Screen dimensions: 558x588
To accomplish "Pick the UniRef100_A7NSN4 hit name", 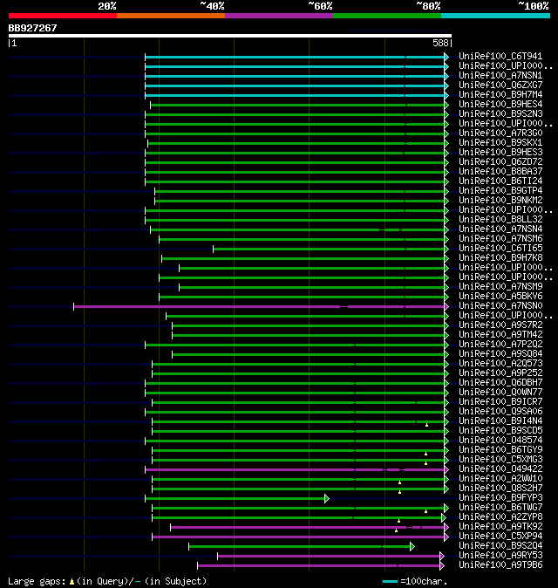I will (500, 229).
